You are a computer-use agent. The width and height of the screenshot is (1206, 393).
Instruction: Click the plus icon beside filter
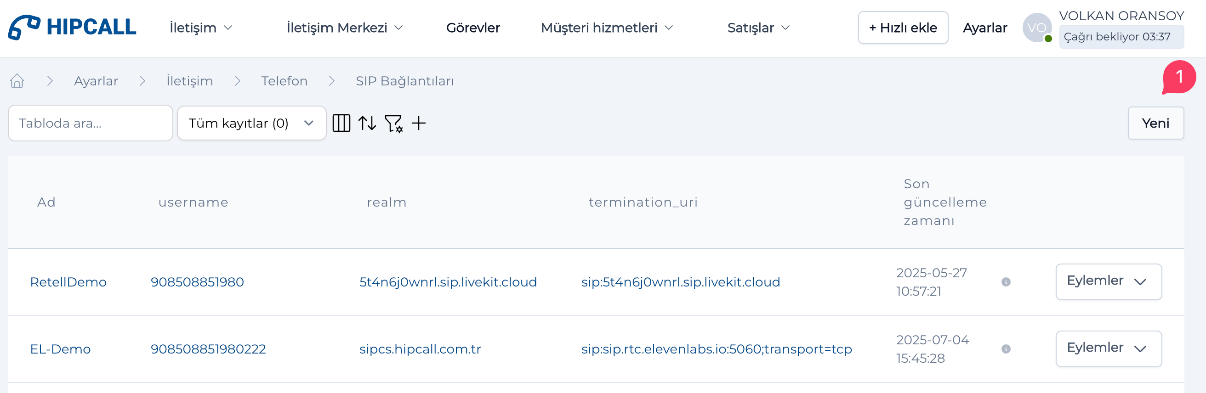pyautogui.click(x=419, y=123)
